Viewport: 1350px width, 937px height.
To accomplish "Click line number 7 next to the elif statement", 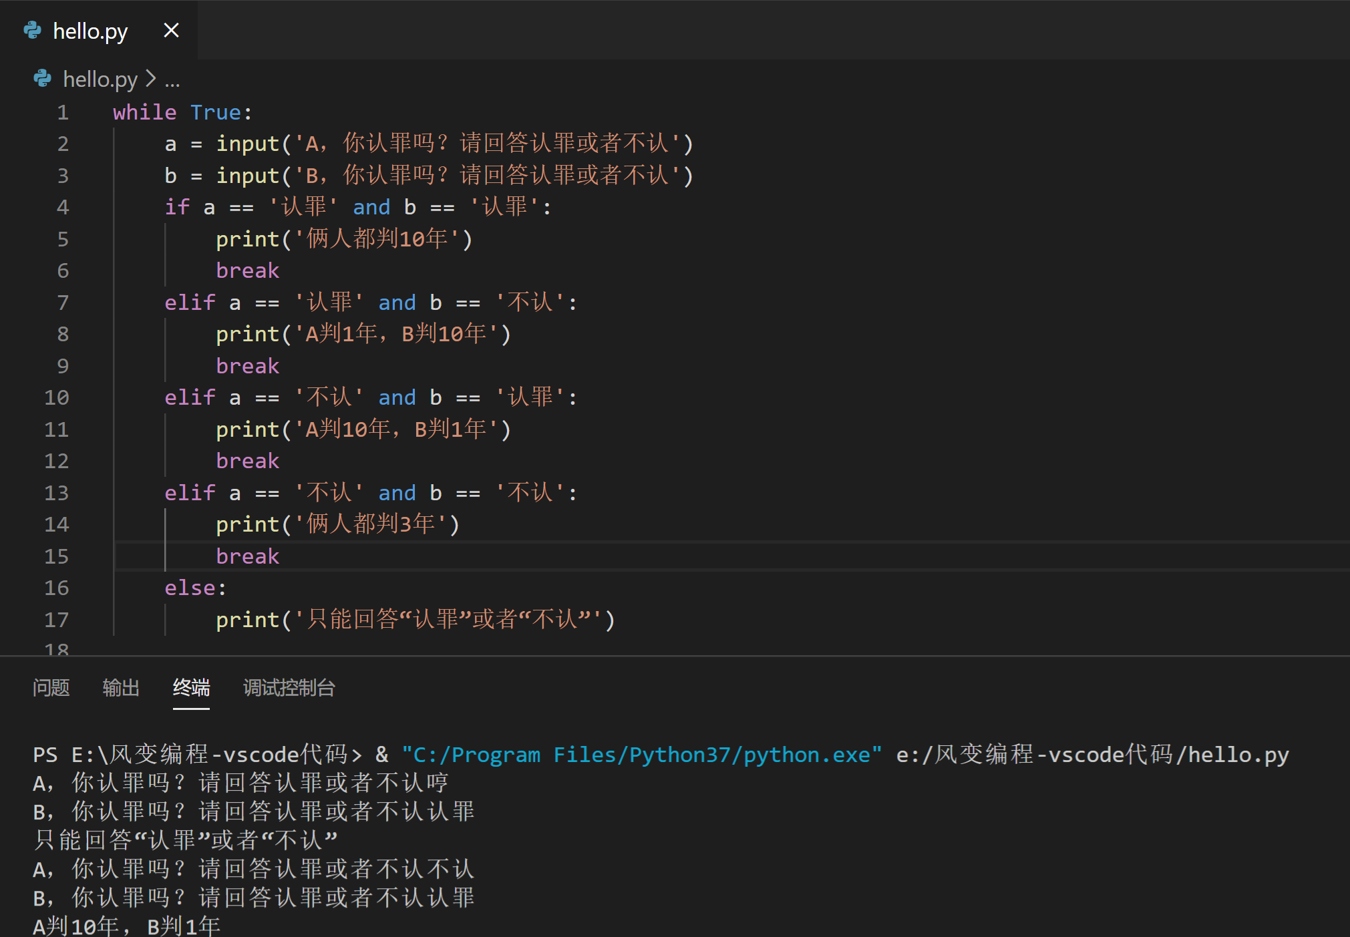I will click(x=63, y=302).
